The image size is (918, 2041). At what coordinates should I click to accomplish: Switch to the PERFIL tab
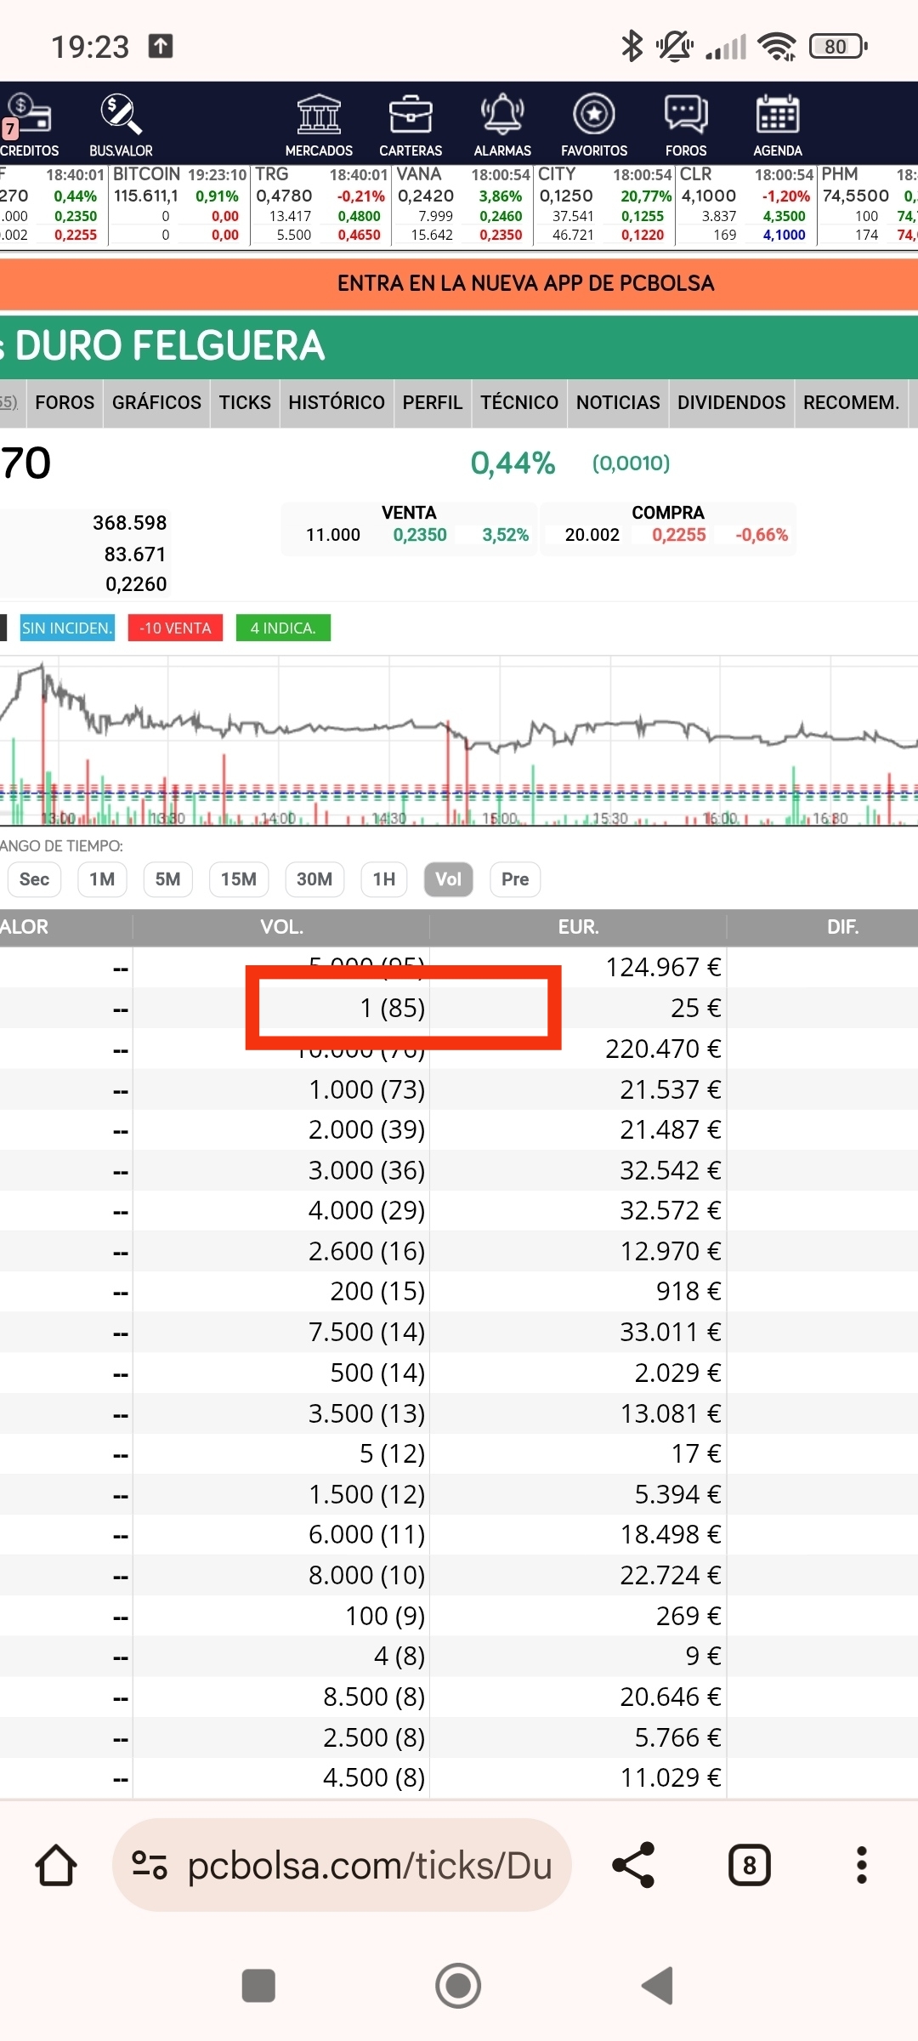[x=433, y=403]
